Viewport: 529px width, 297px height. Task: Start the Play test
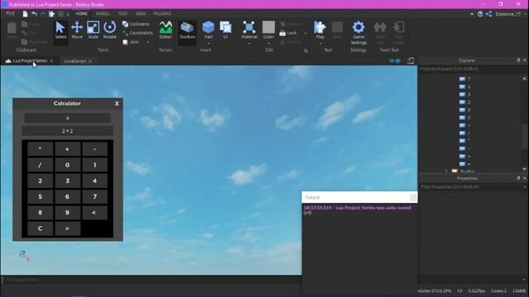pos(320,27)
